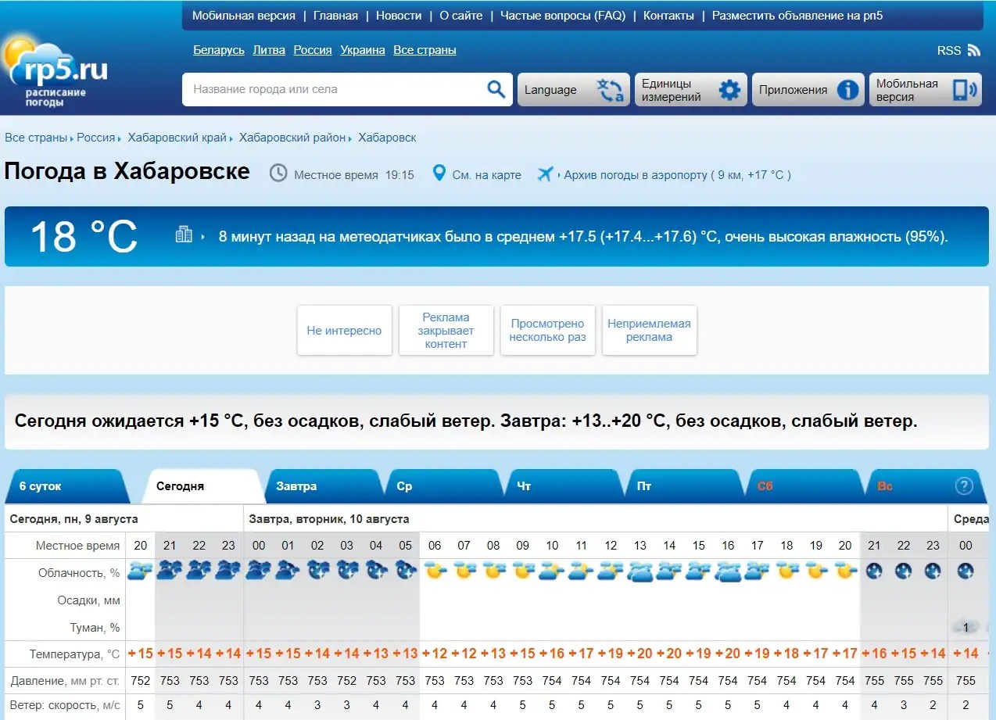Click Хабаровск breadcrumb link
The image size is (996, 720).
387,138
